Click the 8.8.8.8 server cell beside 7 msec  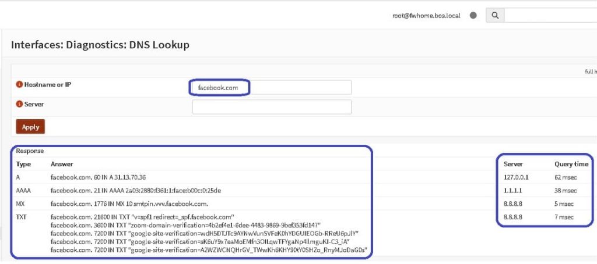tap(513, 217)
